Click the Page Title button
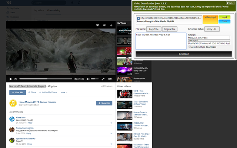This screenshot has width=237, height=148. (x=154, y=29)
